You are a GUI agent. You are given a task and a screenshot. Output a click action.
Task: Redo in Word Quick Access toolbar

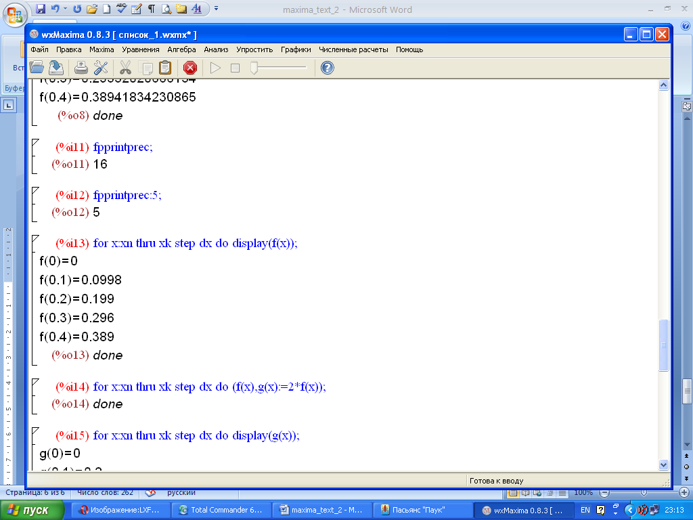pos(77,8)
